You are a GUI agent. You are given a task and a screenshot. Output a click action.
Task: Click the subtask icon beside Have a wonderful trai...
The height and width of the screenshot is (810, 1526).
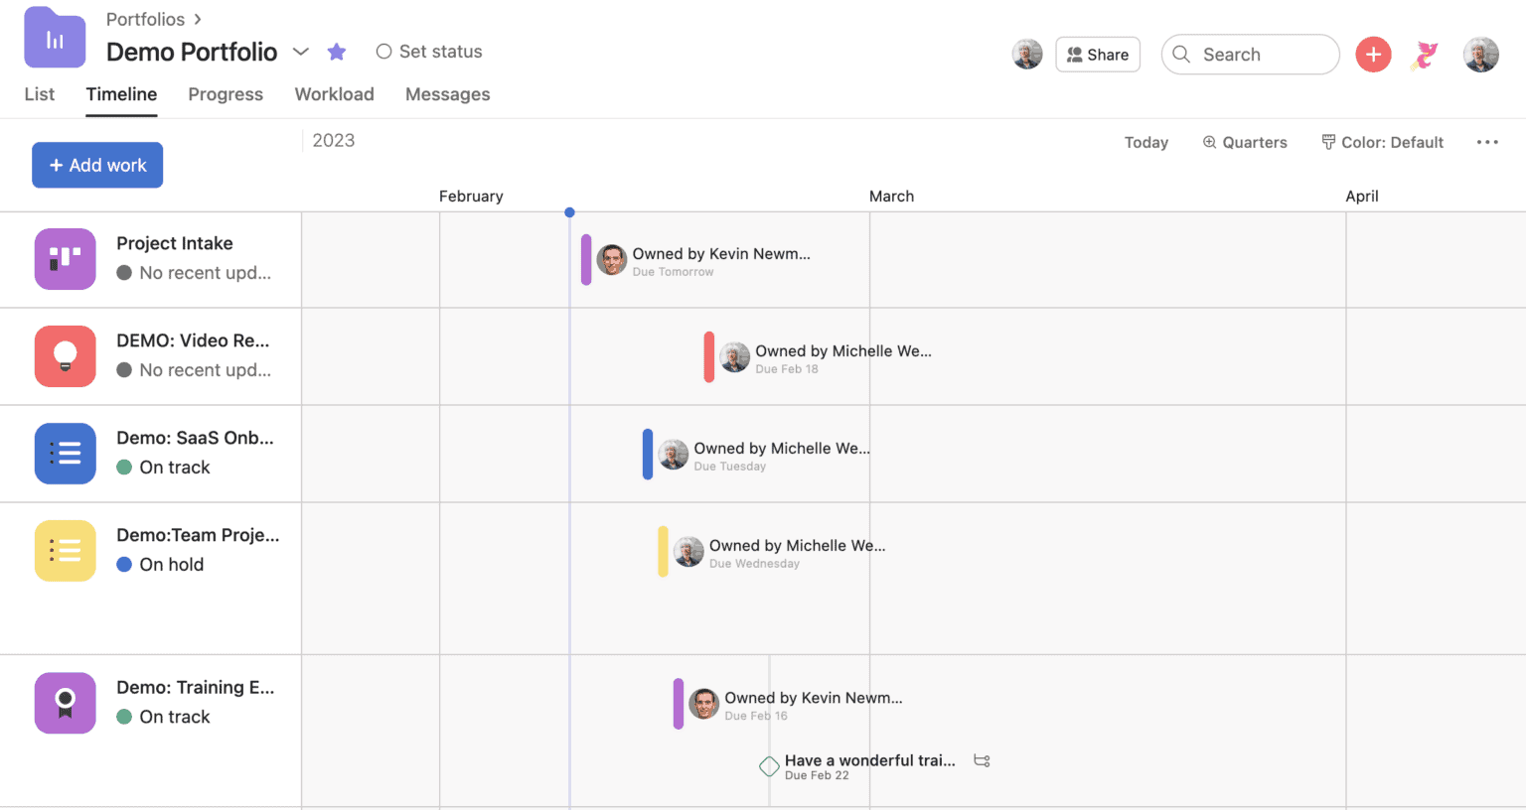(x=982, y=760)
